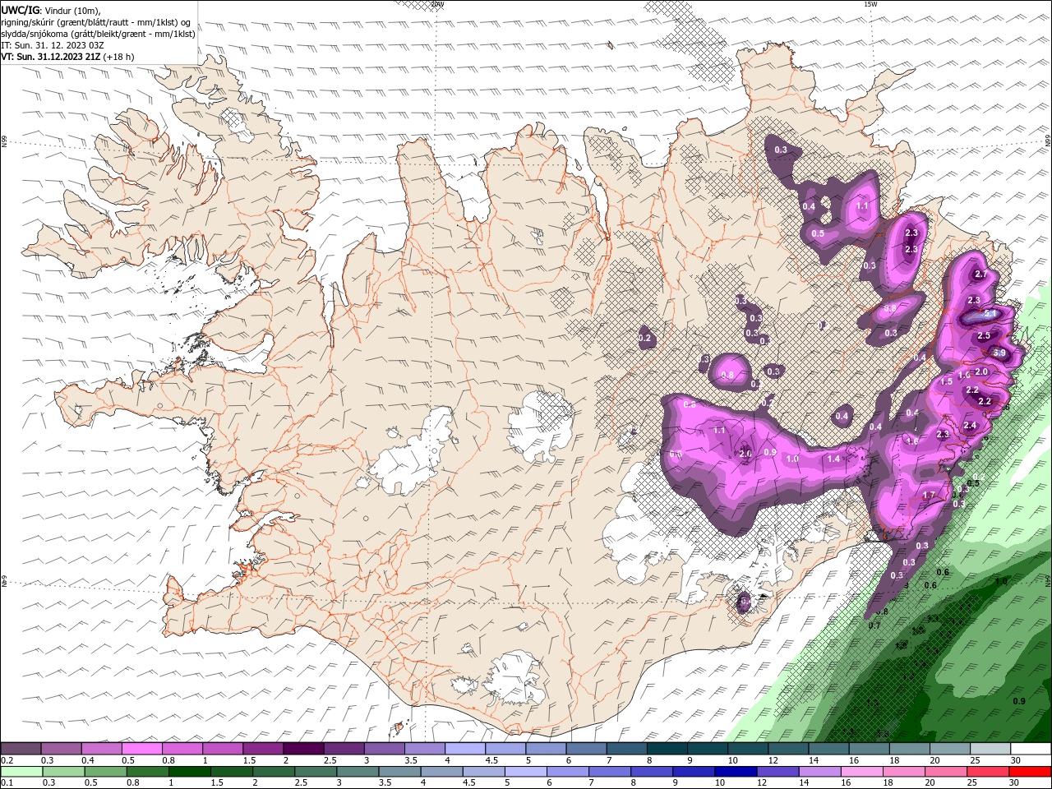
Task: Click the top snow legend swatch starting at 0.5
Action: [x=141, y=749]
